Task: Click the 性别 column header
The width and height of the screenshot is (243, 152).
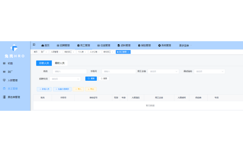Action: point(116,98)
